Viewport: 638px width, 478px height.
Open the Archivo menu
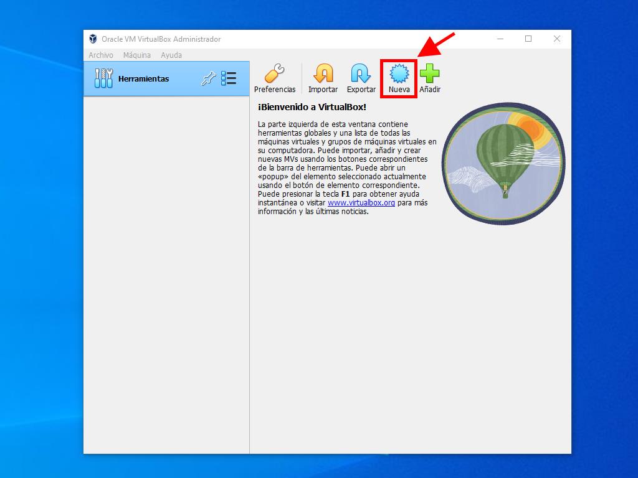coord(101,55)
